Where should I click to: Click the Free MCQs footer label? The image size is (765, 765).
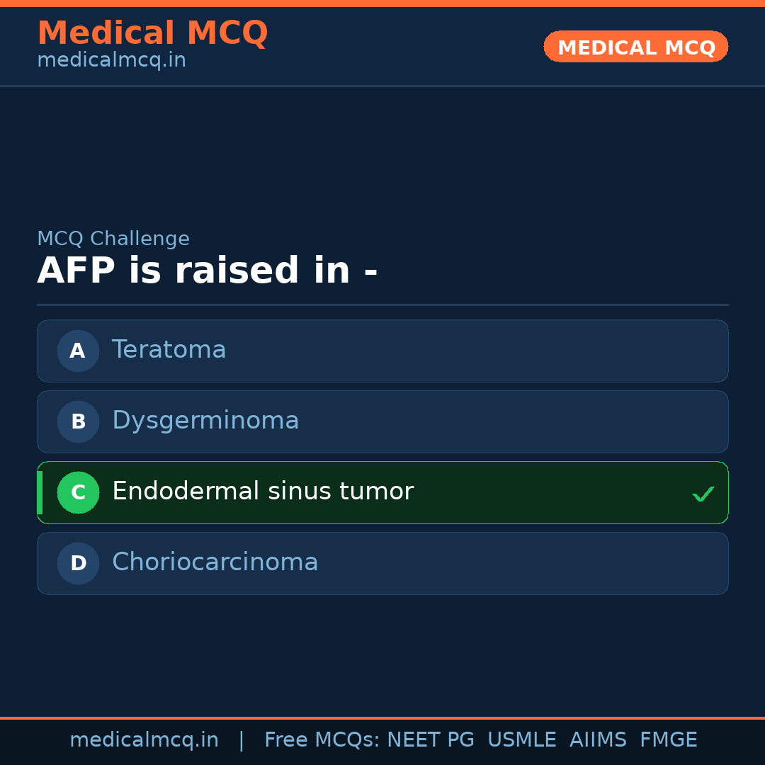coord(322,740)
